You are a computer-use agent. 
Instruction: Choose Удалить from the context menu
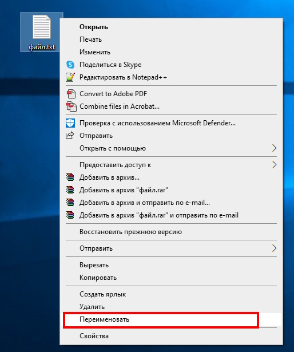point(171,307)
